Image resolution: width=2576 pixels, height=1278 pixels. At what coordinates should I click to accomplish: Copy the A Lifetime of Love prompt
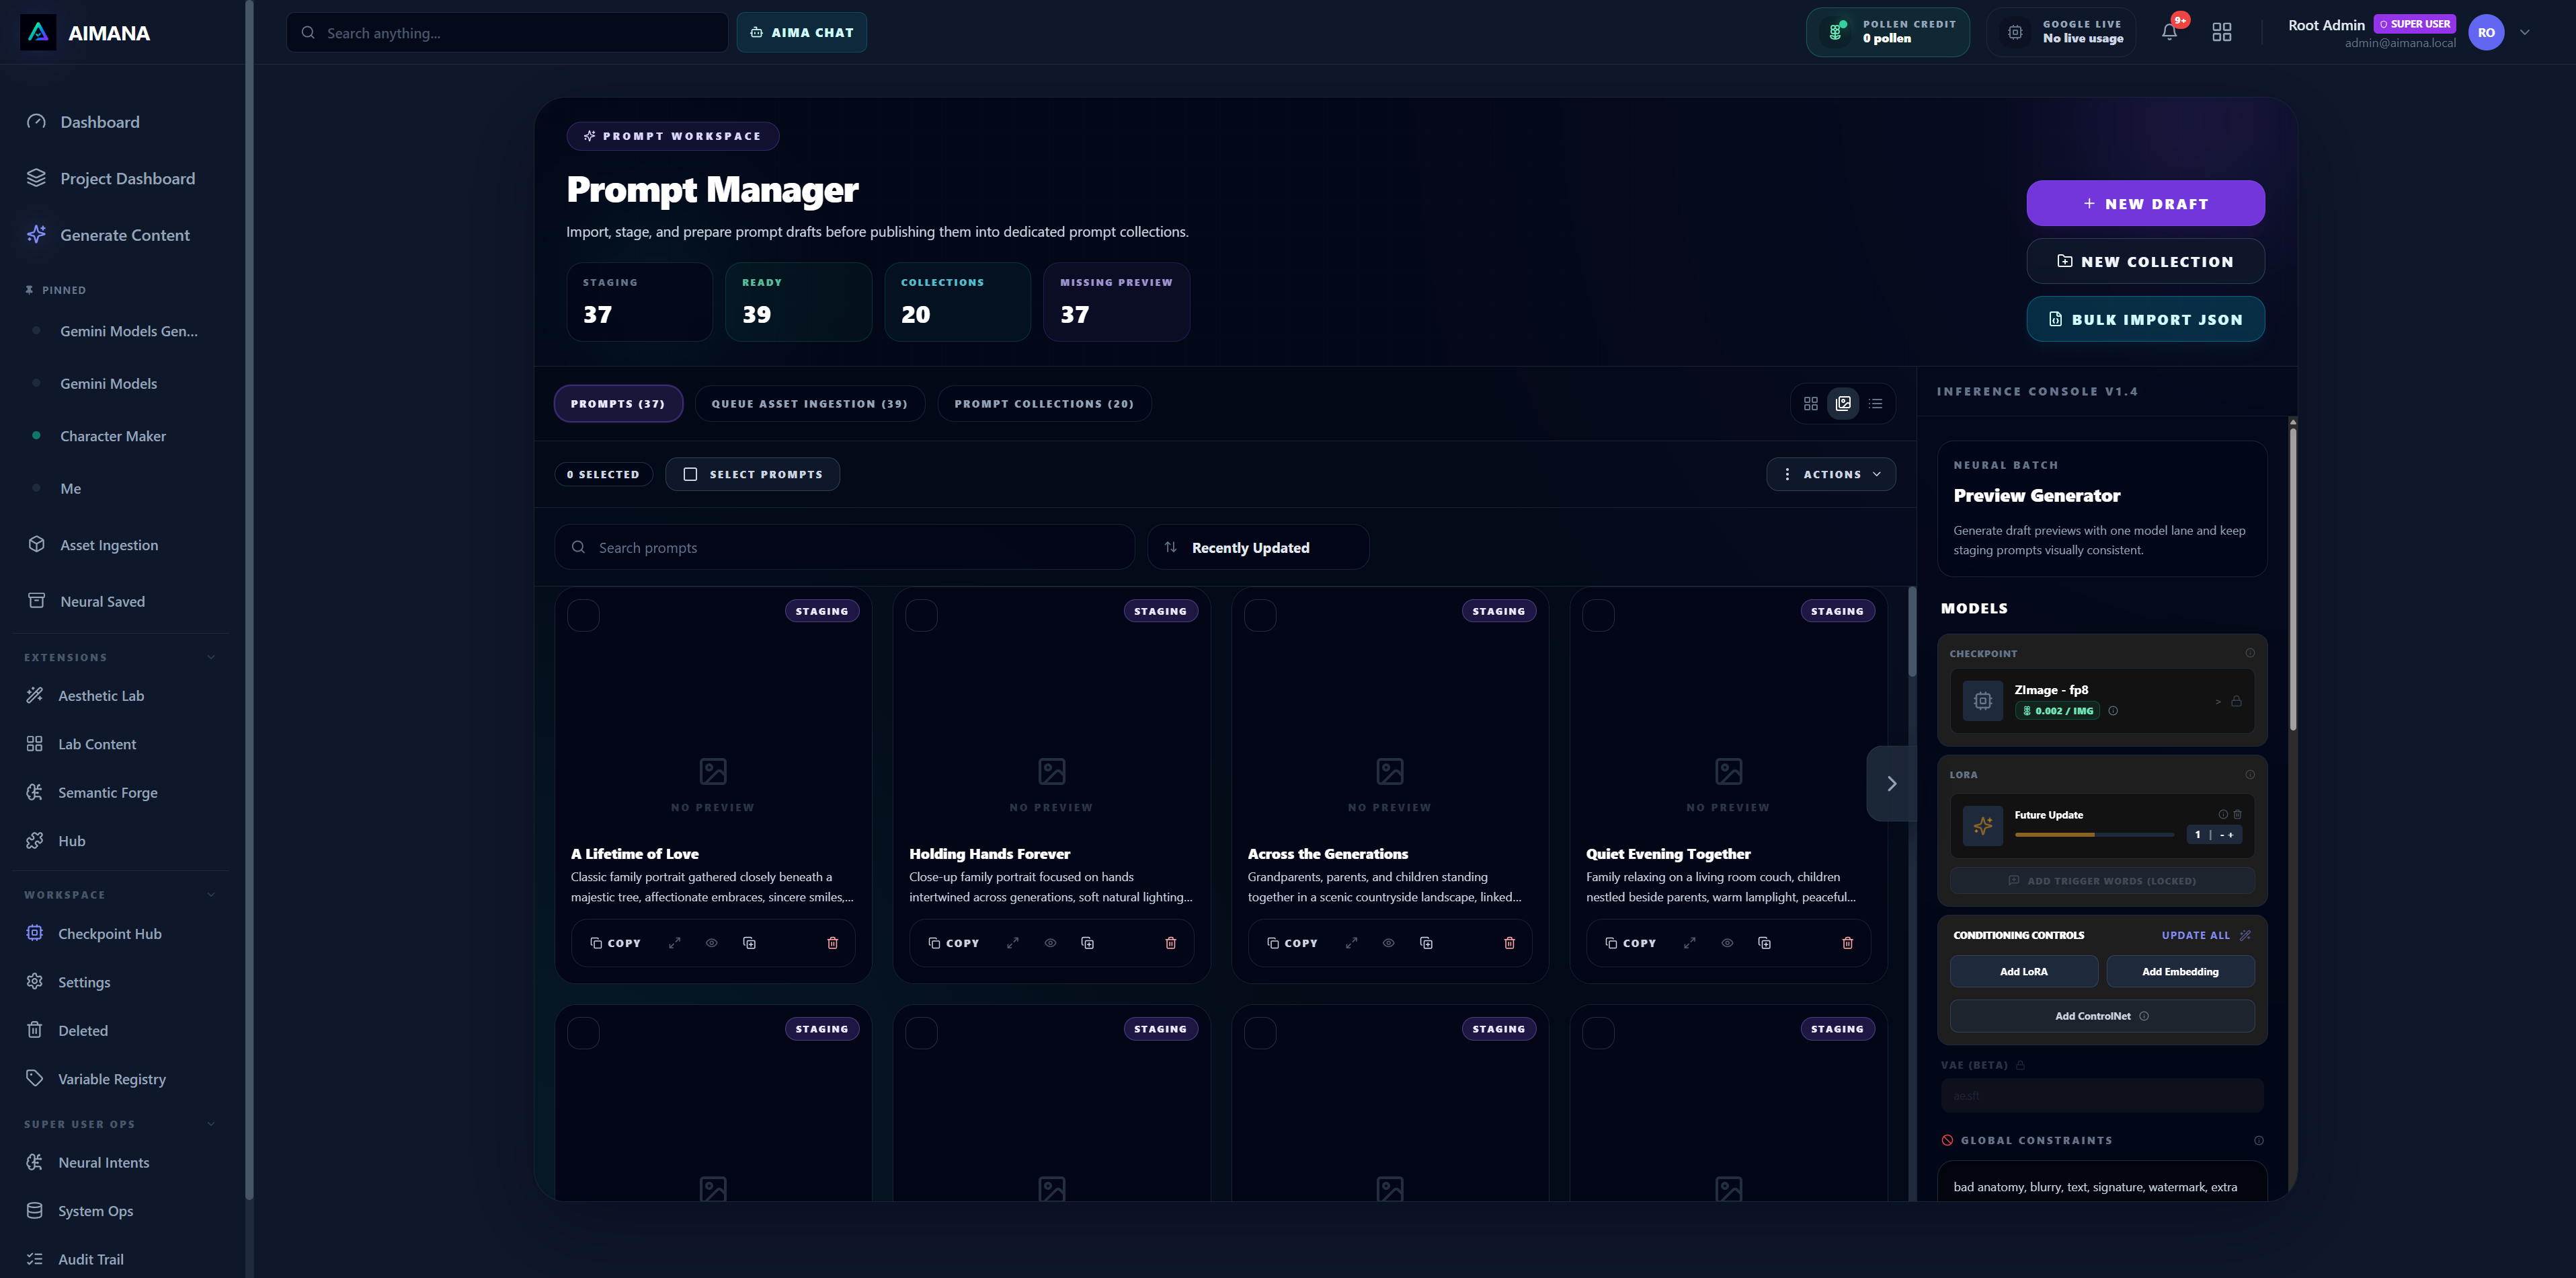(615, 943)
